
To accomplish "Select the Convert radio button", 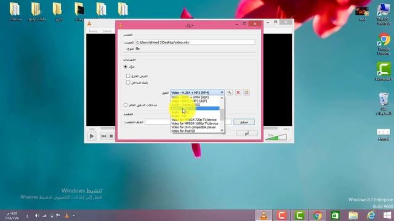I will coord(126,67).
